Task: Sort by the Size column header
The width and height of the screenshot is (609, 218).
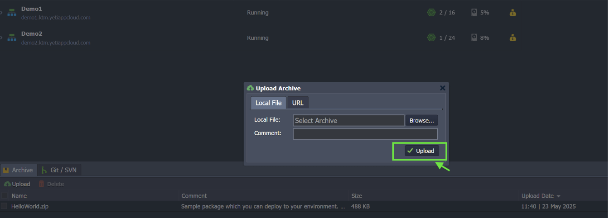Action: click(357, 196)
